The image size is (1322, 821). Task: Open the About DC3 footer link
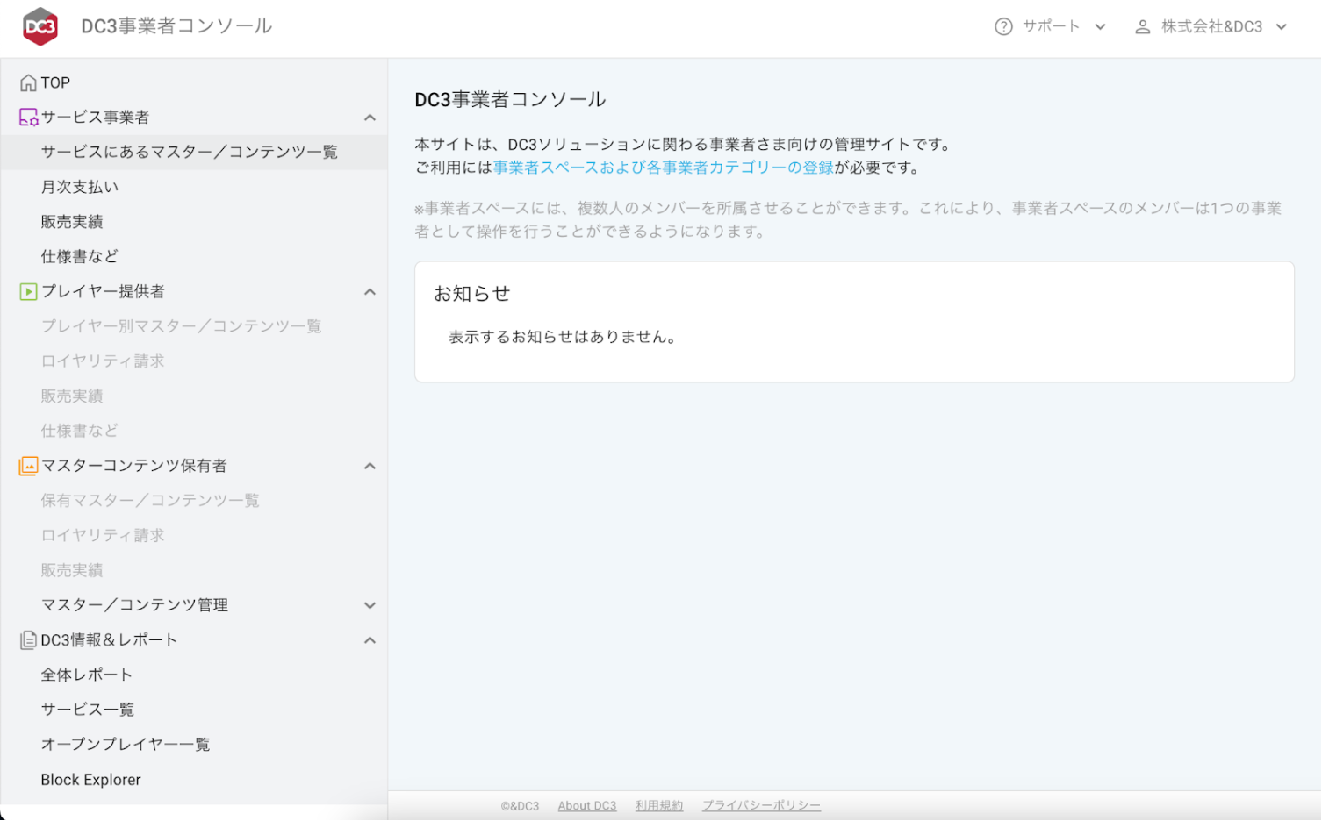[587, 806]
